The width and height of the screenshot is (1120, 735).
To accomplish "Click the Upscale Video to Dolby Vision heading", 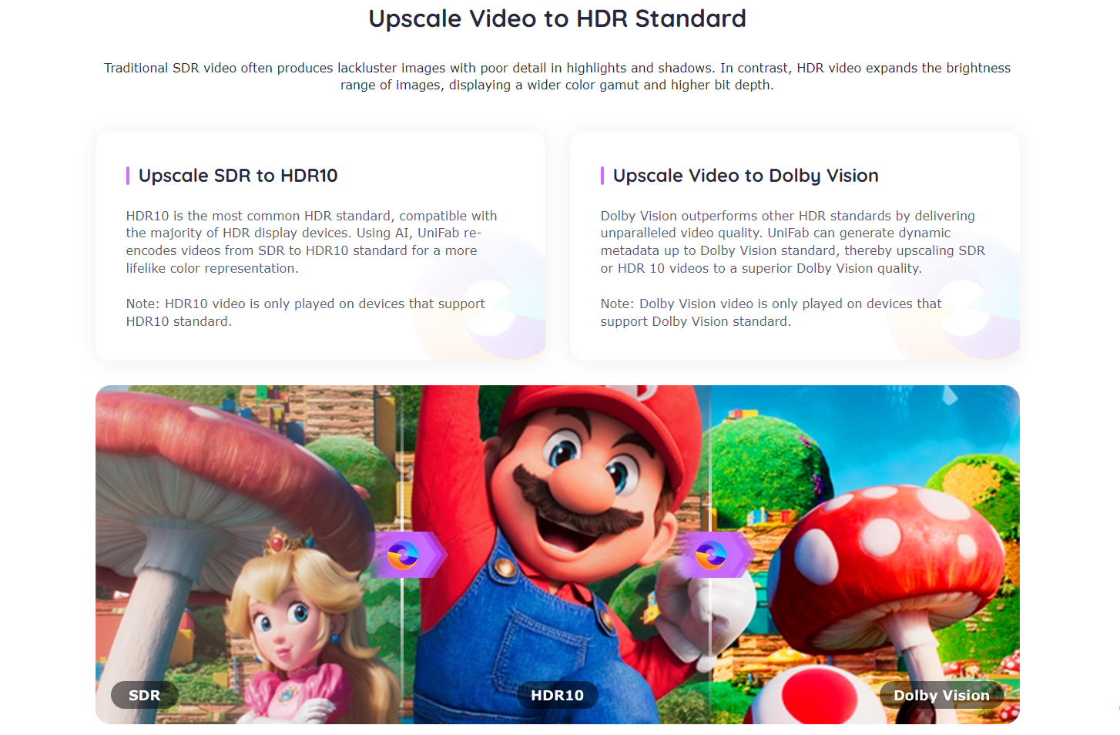I will (746, 176).
